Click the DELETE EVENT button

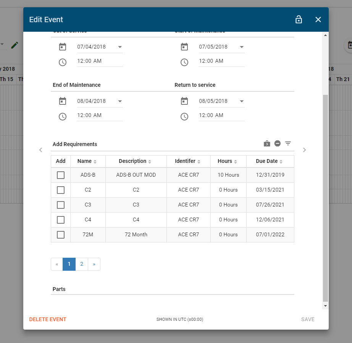[x=48, y=319]
